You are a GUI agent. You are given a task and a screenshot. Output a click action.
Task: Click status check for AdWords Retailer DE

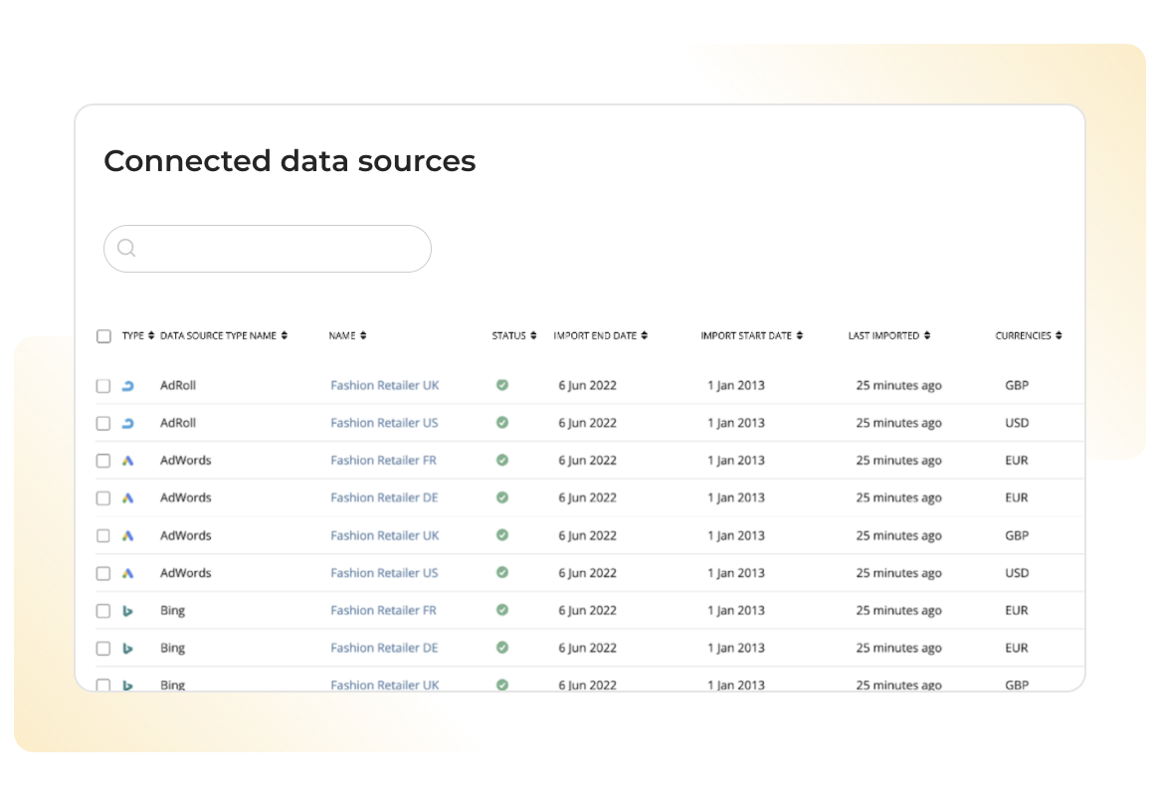502,497
